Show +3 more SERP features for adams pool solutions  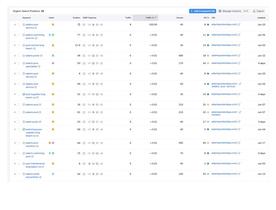pos(101,143)
